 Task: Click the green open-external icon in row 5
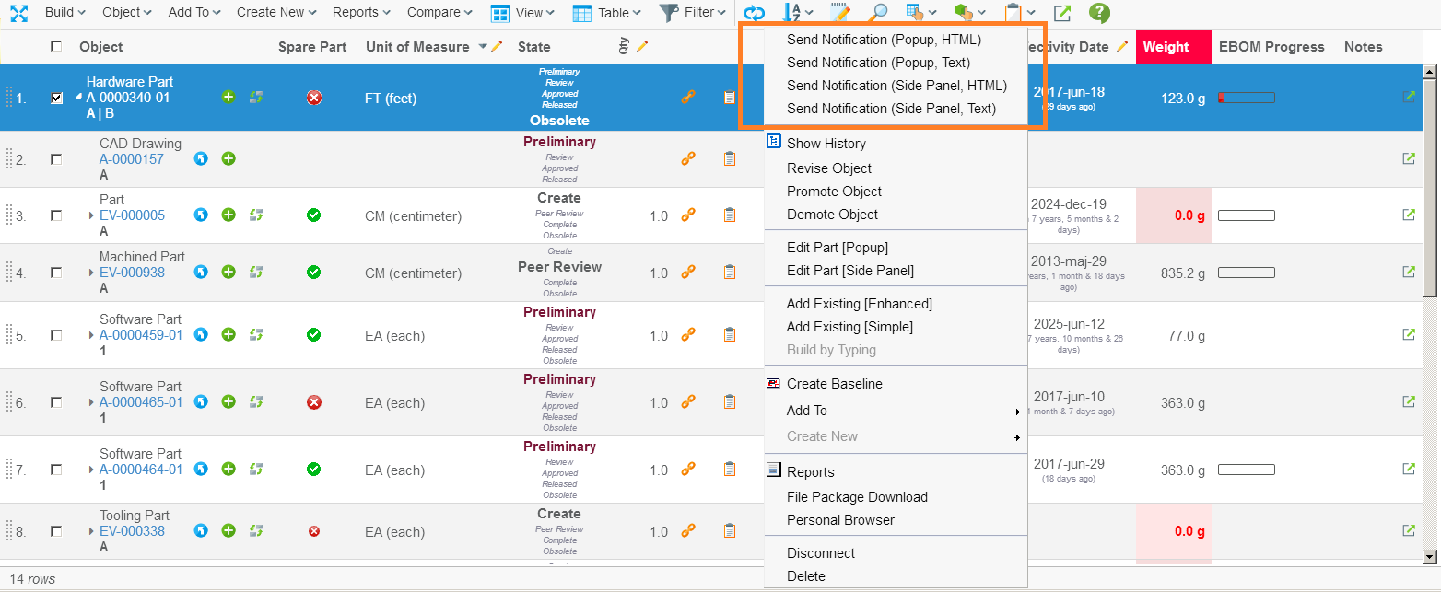(1408, 335)
